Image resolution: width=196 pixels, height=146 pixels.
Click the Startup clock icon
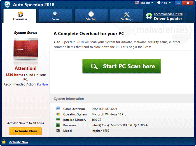click(91, 14)
